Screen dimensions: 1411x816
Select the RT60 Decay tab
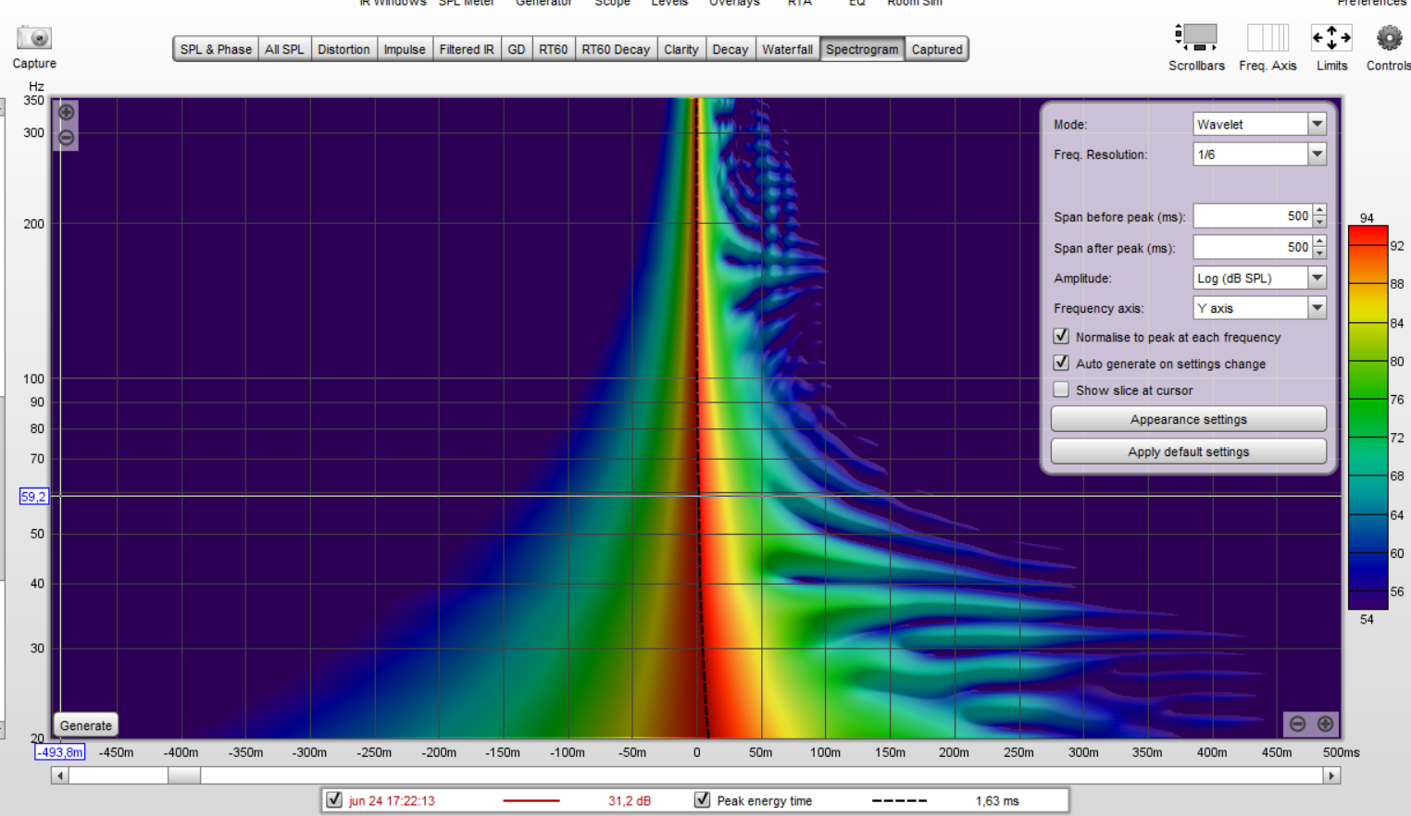(616, 49)
